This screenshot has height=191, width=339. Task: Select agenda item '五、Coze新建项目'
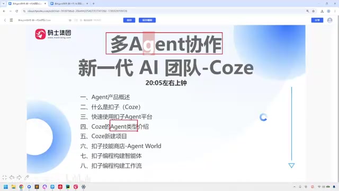[104, 136]
